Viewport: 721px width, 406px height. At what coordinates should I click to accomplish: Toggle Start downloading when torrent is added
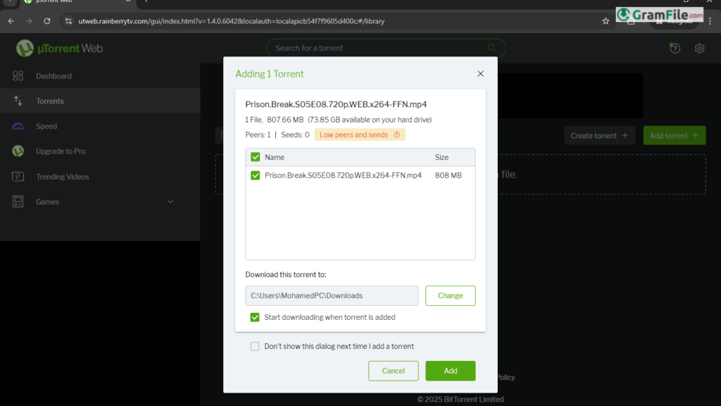pos(255,317)
